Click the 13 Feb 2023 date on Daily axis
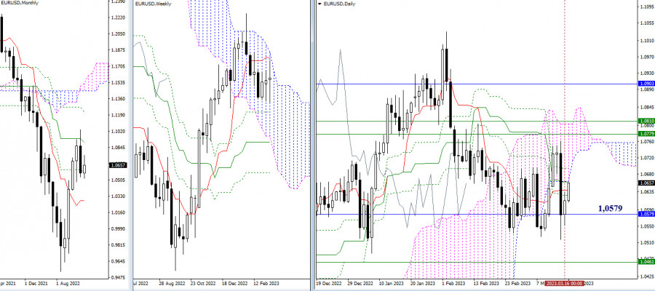 [484, 284]
